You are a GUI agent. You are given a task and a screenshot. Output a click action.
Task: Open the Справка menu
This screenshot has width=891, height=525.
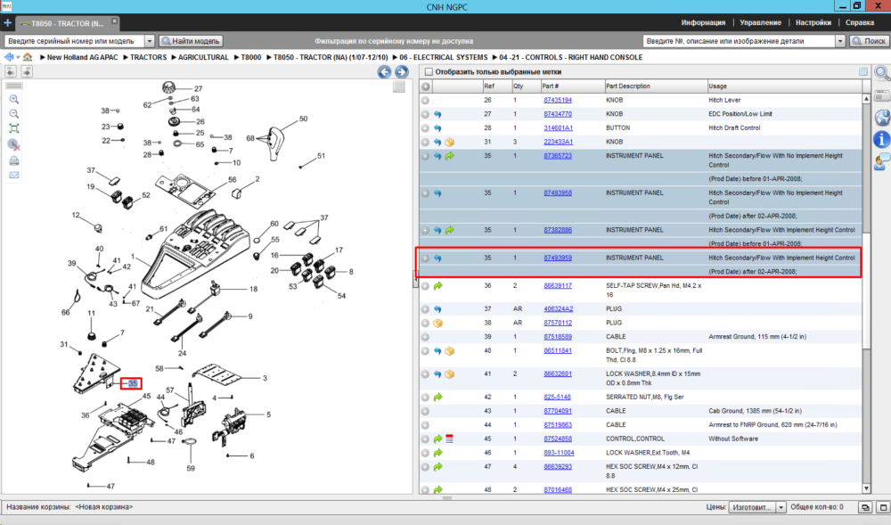(859, 22)
